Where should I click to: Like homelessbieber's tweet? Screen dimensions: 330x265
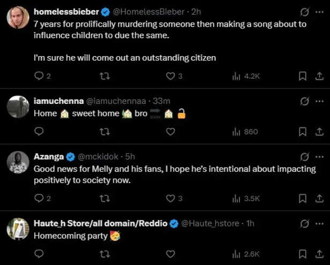[170, 76]
